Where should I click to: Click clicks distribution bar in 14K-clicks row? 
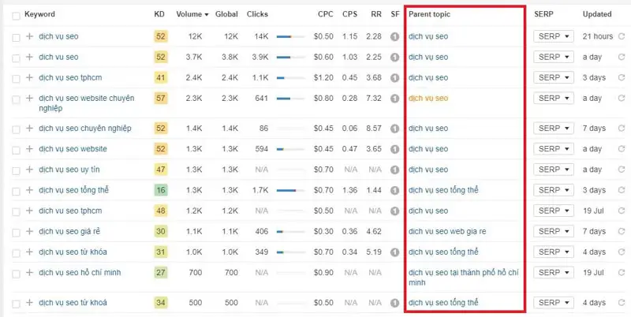290,36
